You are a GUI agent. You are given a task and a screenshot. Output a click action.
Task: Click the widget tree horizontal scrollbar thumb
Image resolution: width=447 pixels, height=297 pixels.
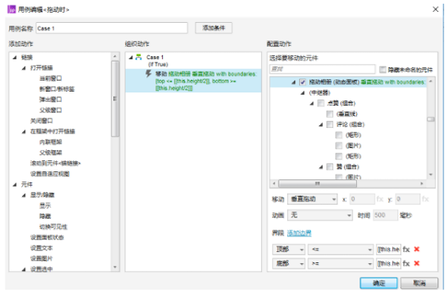pos(317,184)
